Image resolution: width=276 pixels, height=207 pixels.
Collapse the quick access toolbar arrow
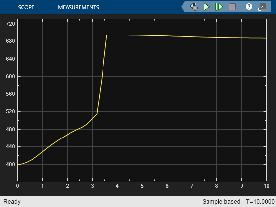[183, 7]
